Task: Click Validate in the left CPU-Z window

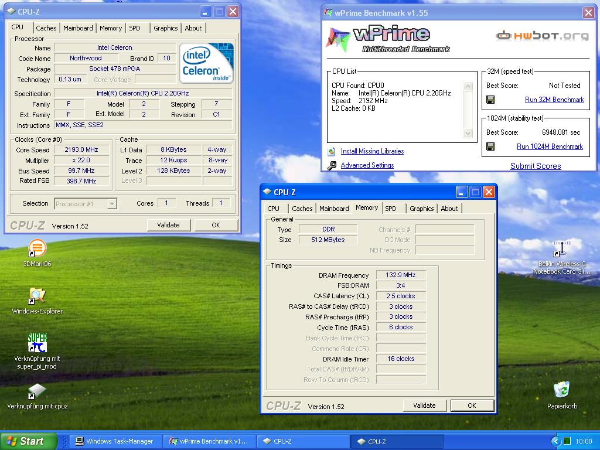Action: tap(168, 225)
